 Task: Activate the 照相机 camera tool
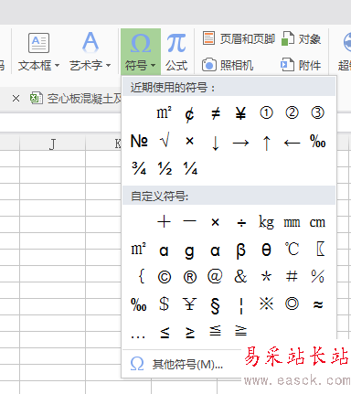(x=228, y=65)
